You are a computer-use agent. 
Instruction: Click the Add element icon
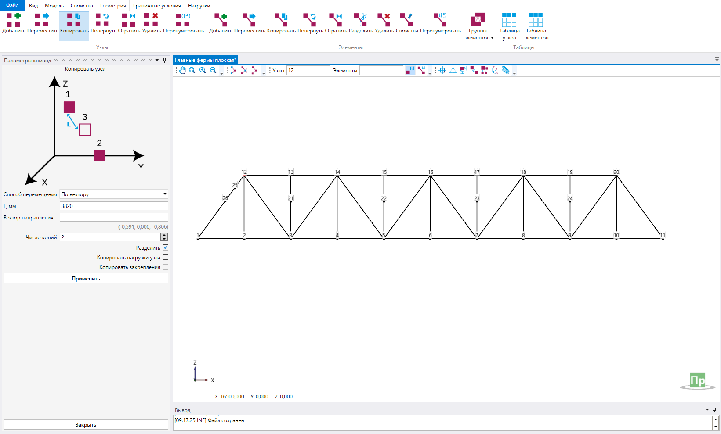coord(221,23)
